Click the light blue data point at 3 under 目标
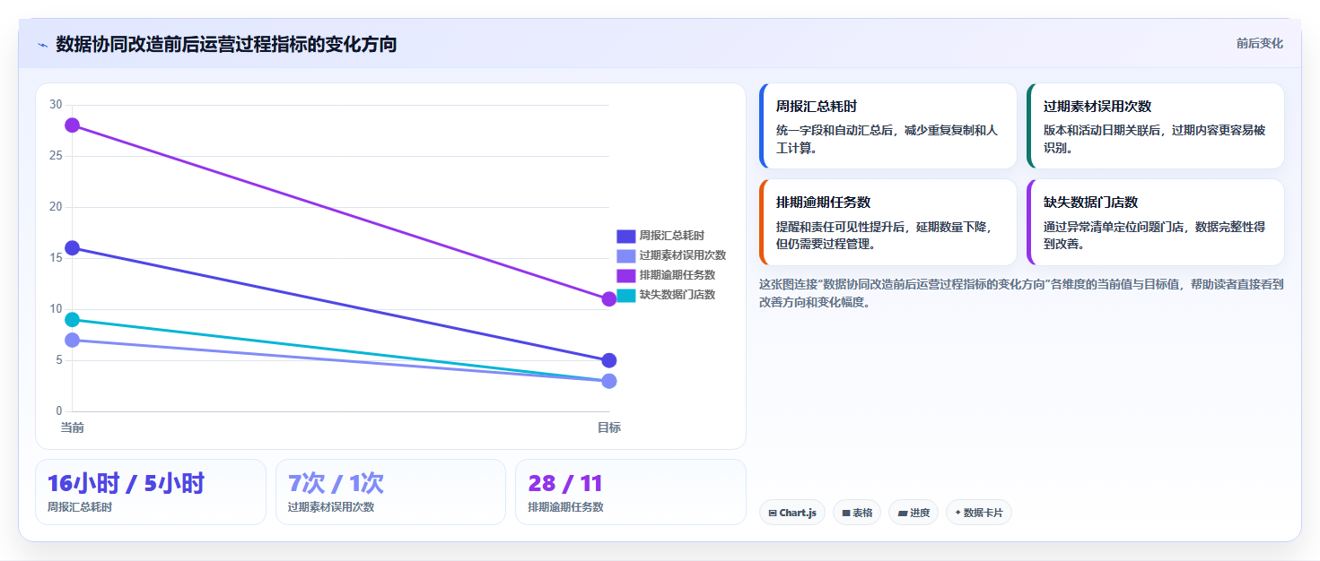The image size is (1320, 561). (x=609, y=381)
